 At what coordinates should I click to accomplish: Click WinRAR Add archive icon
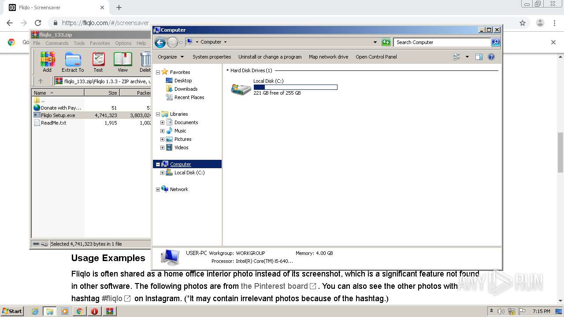click(x=47, y=62)
